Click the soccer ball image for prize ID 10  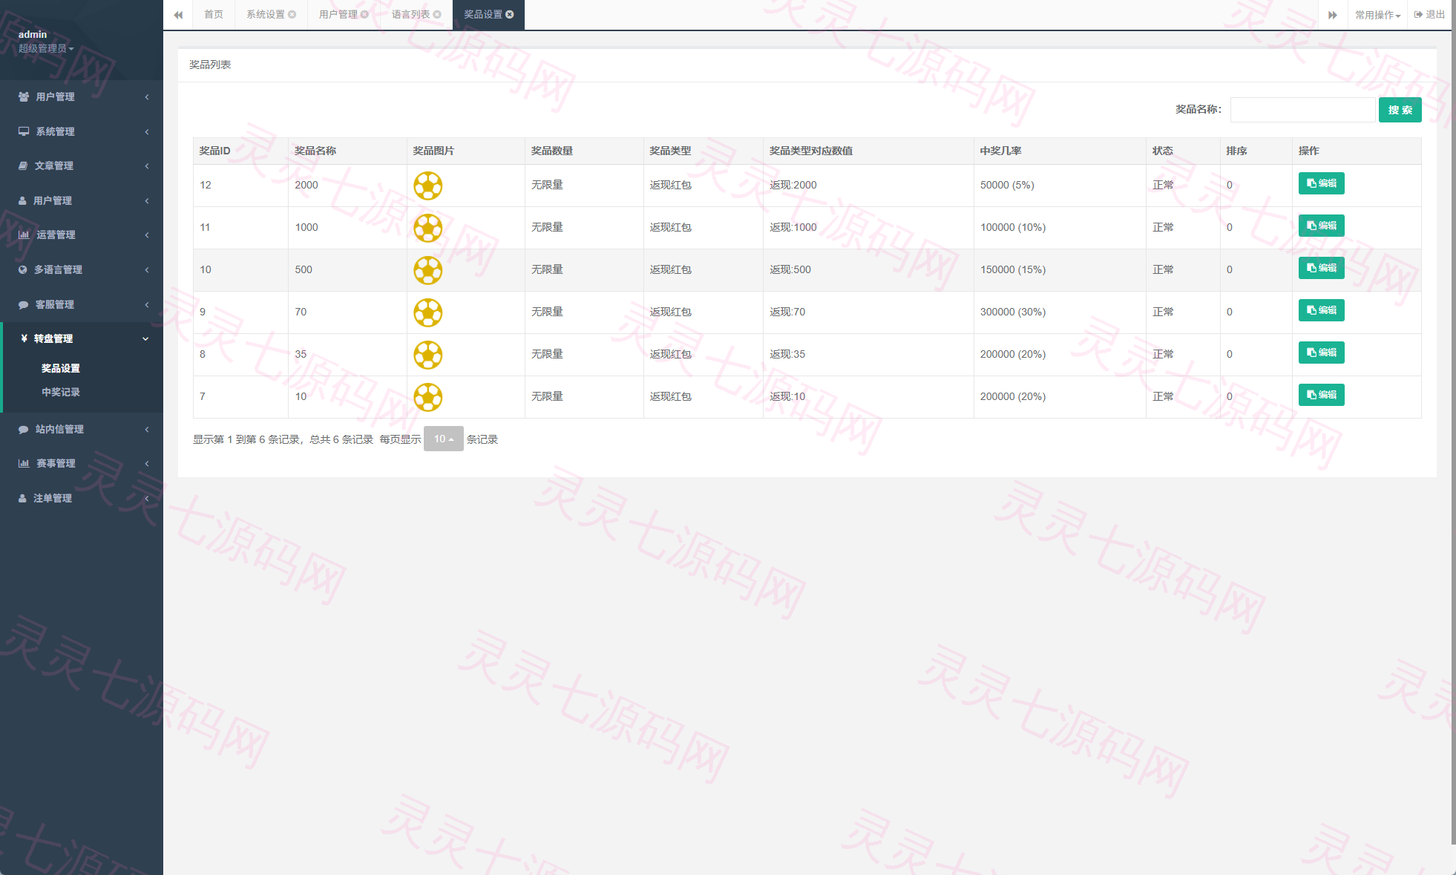(428, 270)
